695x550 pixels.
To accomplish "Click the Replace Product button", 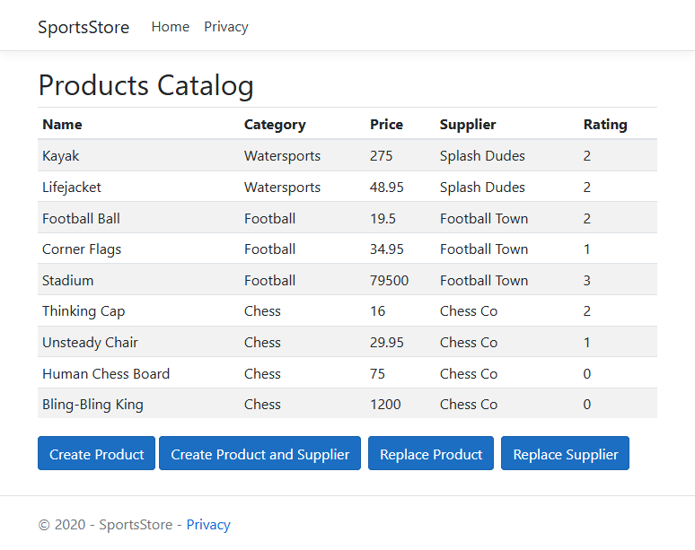I will 431,454.
